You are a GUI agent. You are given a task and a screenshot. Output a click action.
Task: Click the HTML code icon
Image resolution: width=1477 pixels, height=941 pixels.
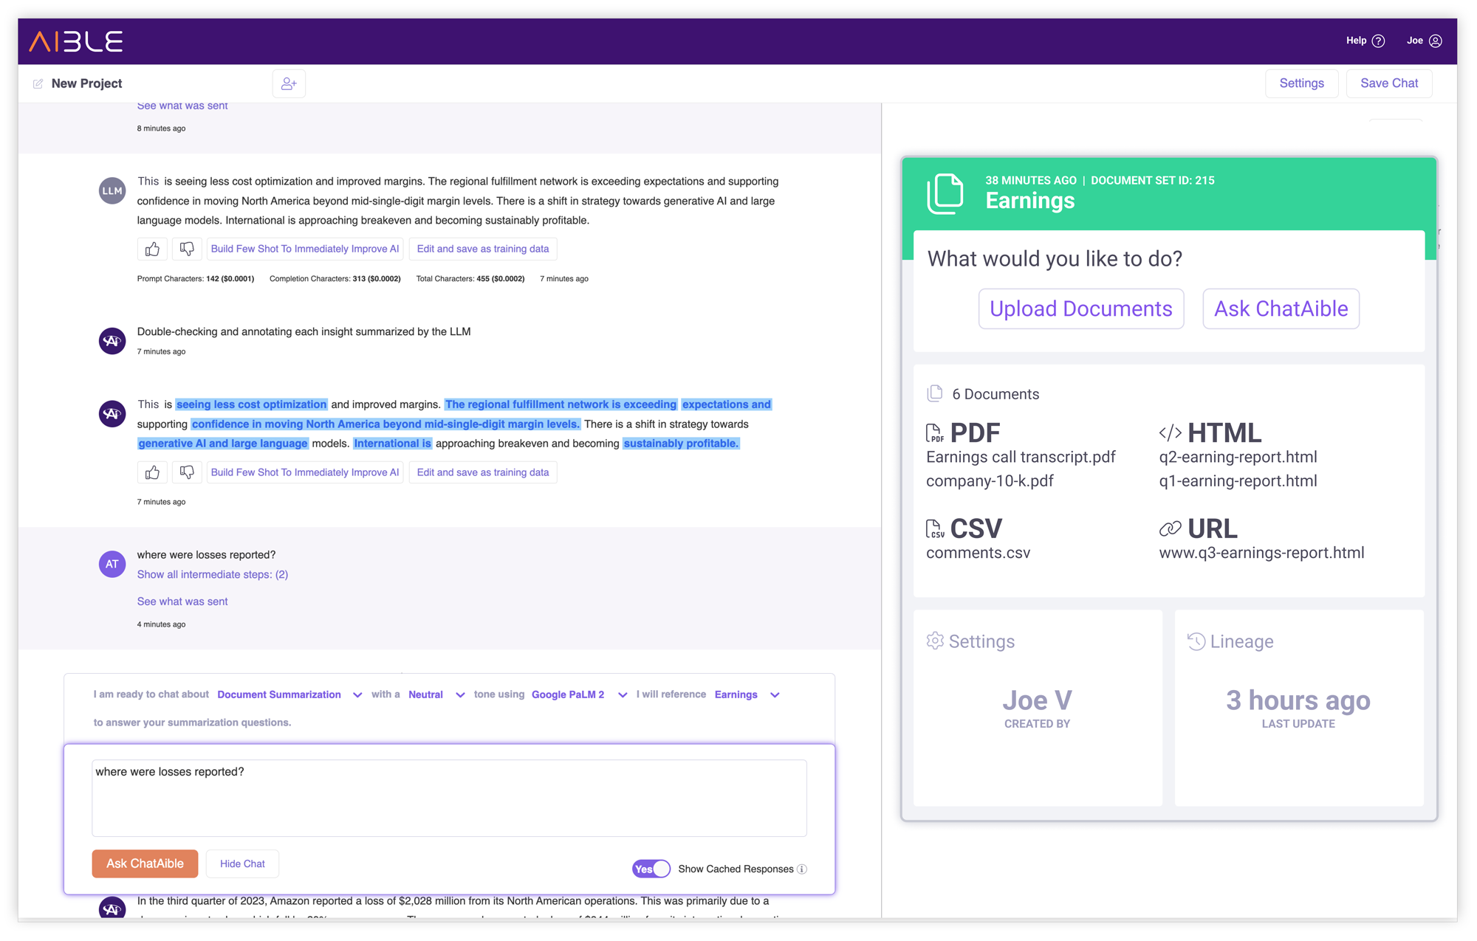1171,432
